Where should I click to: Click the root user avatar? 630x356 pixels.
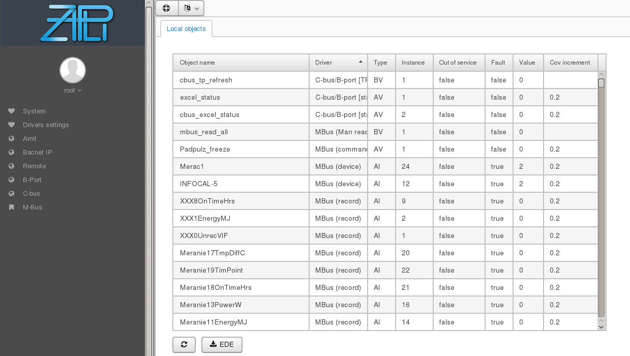[73, 70]
